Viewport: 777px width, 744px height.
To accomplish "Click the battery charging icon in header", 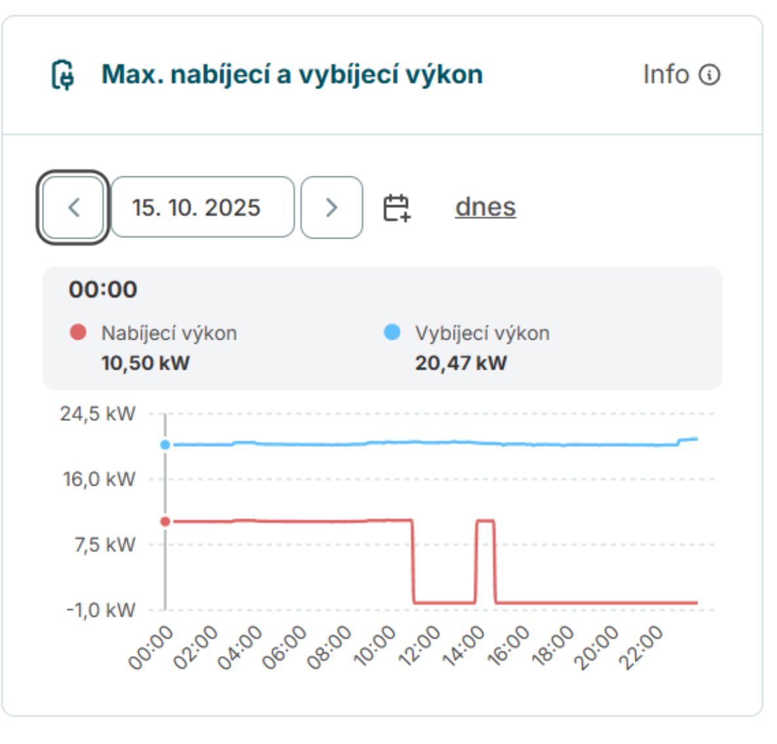I will [x=63, y=75].
